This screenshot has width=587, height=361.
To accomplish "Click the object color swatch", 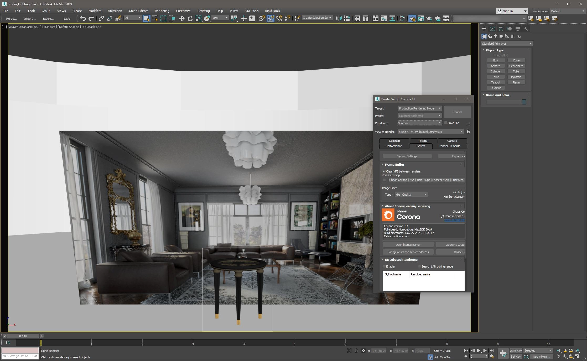I will tap(524, 102).
